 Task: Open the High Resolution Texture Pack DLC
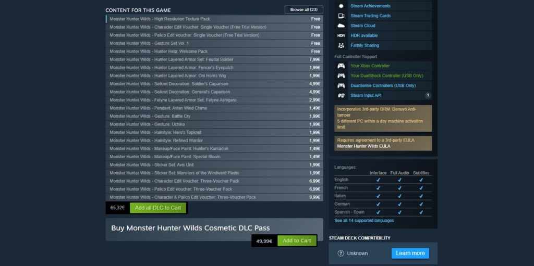point(156,19)
